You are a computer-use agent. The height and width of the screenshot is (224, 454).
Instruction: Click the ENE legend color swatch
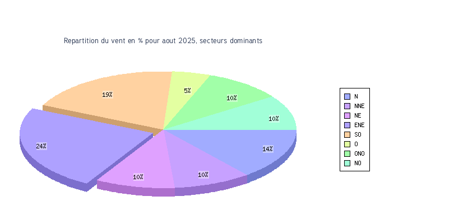pos(347,125)
